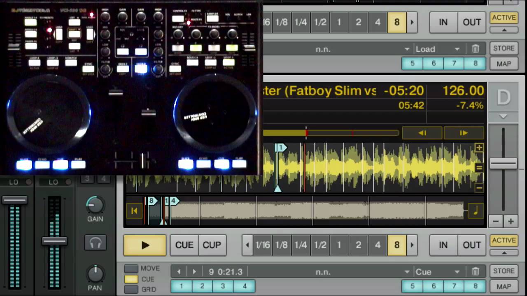Click the STORE button in deck D
The height and width of the screenshot is (296, 527).
(504, 271)
